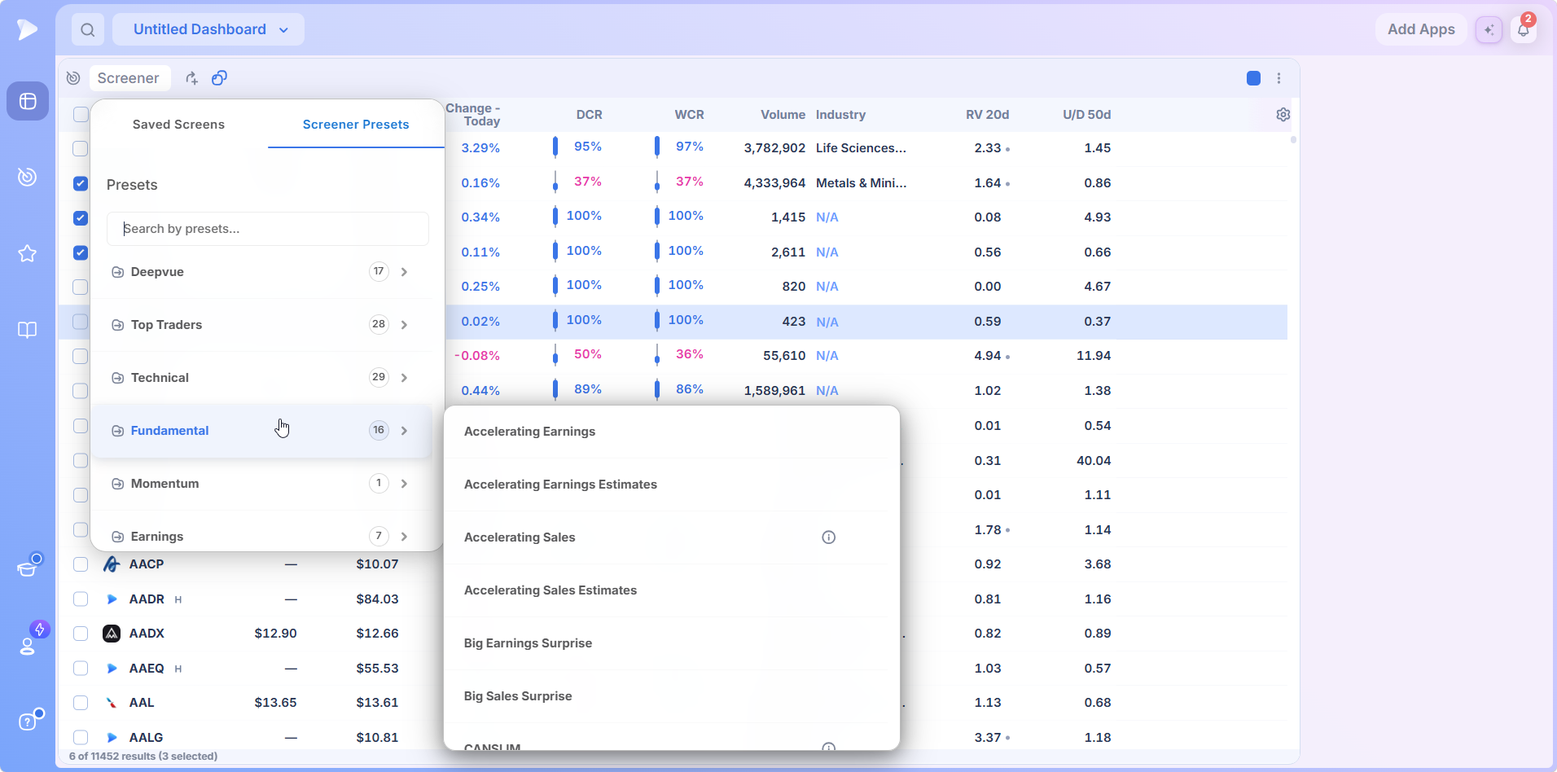The height and width of the screenshot is (772, 1557).
Task: Click the Add Apps button
Action: (x=1421, y=30)
